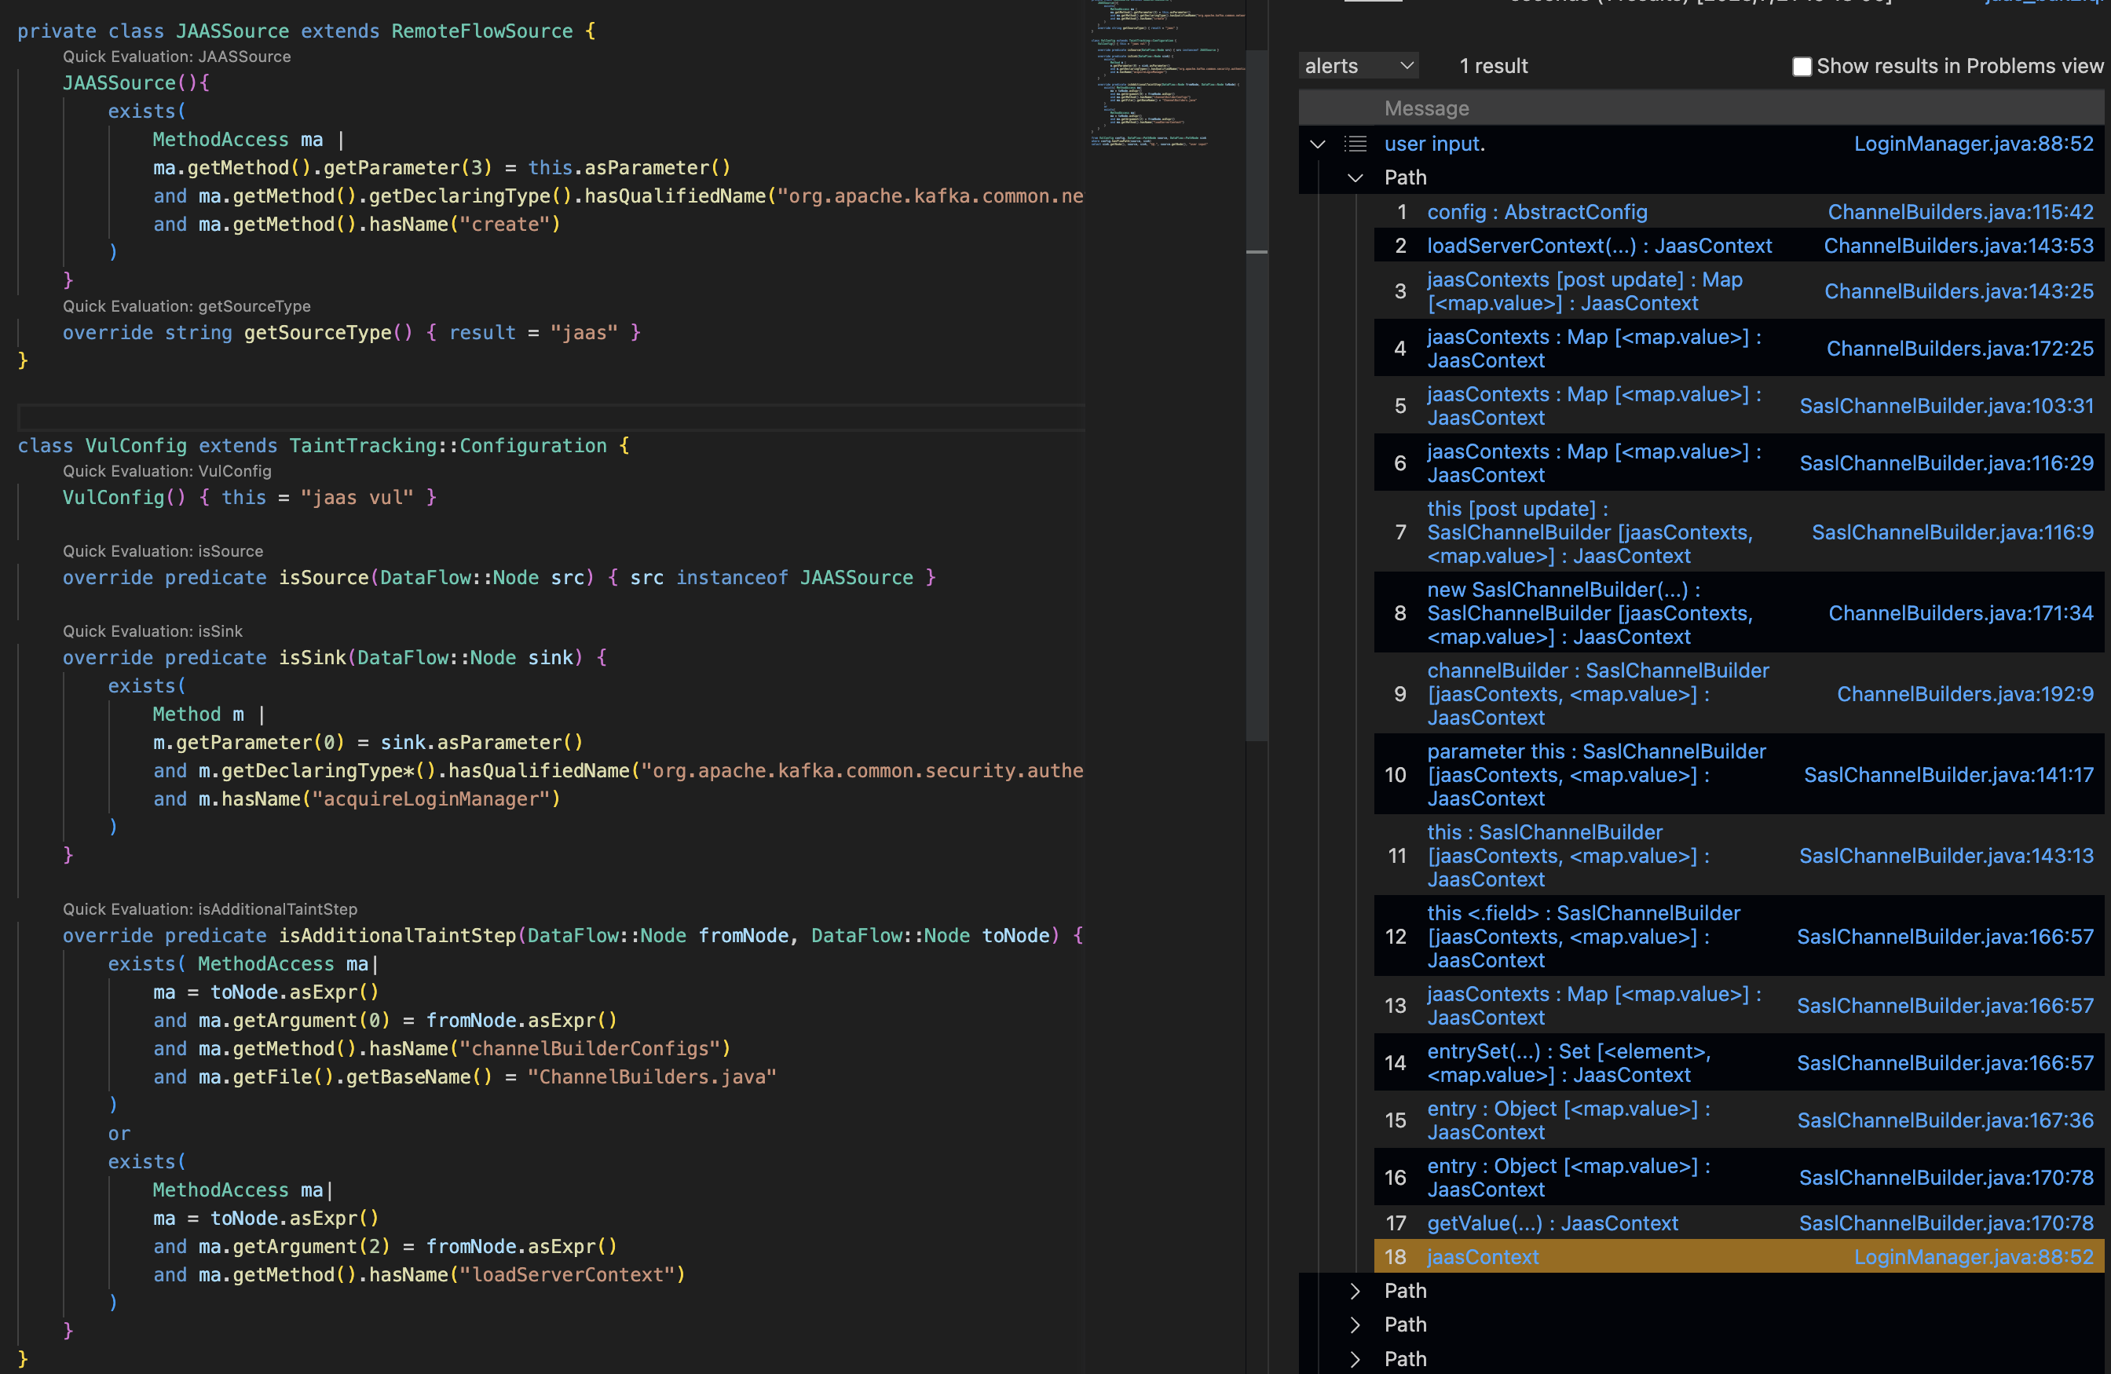This screenshot has width=2111, height=1374.
Task: Select path step 8 'new SaslChannelBuilder(...)'
Action: [x=1590, y=613]
